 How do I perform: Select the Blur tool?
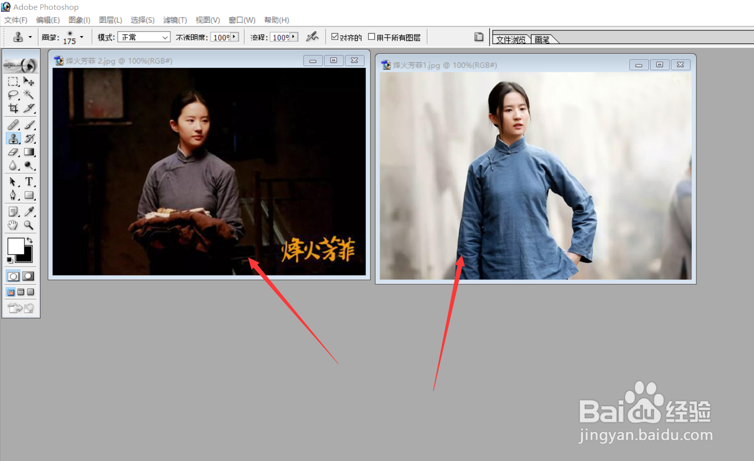coord(13,166)
